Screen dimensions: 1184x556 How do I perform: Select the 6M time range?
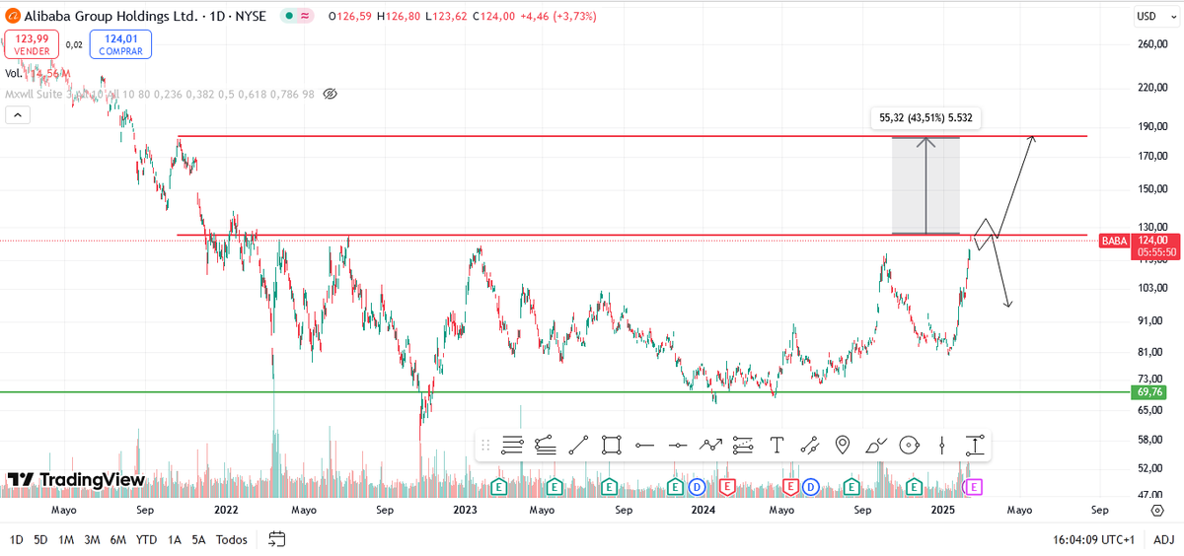[x=117, y=539]
